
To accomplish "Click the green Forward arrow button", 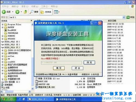I will point(17,12).
